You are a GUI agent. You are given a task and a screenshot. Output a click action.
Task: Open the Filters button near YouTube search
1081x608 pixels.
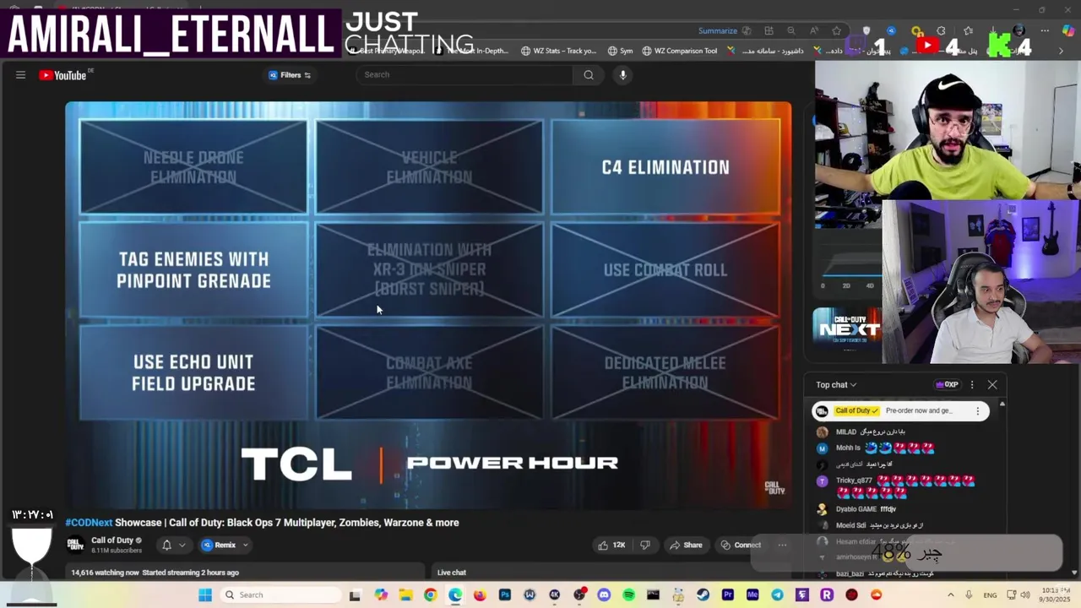pyautogui.click(x=290, y=75)
